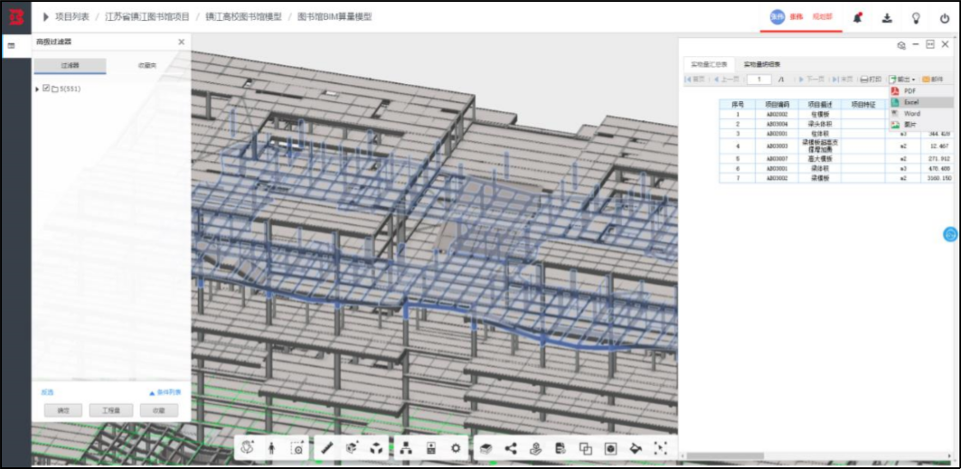Open 项目列表 breadcrumb link

(x=72, y=16)
